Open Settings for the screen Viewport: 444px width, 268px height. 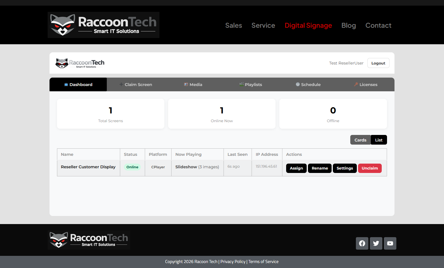(345, 168)
